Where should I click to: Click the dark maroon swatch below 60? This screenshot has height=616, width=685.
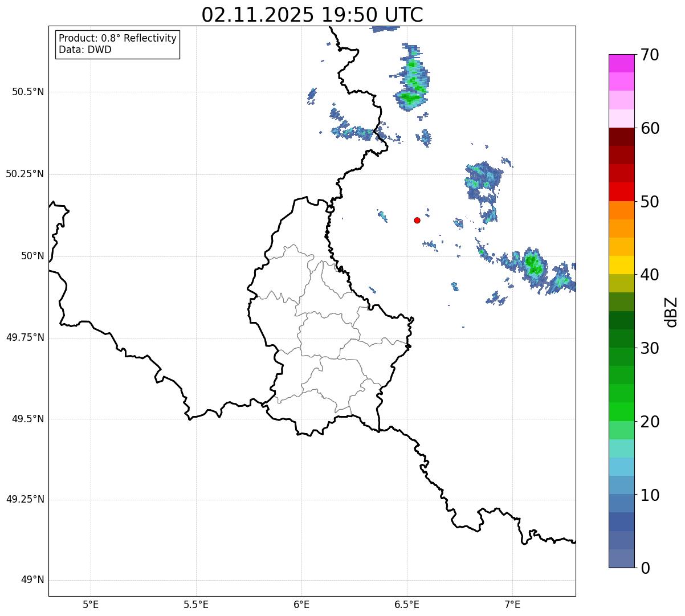[x=622, y=137]
